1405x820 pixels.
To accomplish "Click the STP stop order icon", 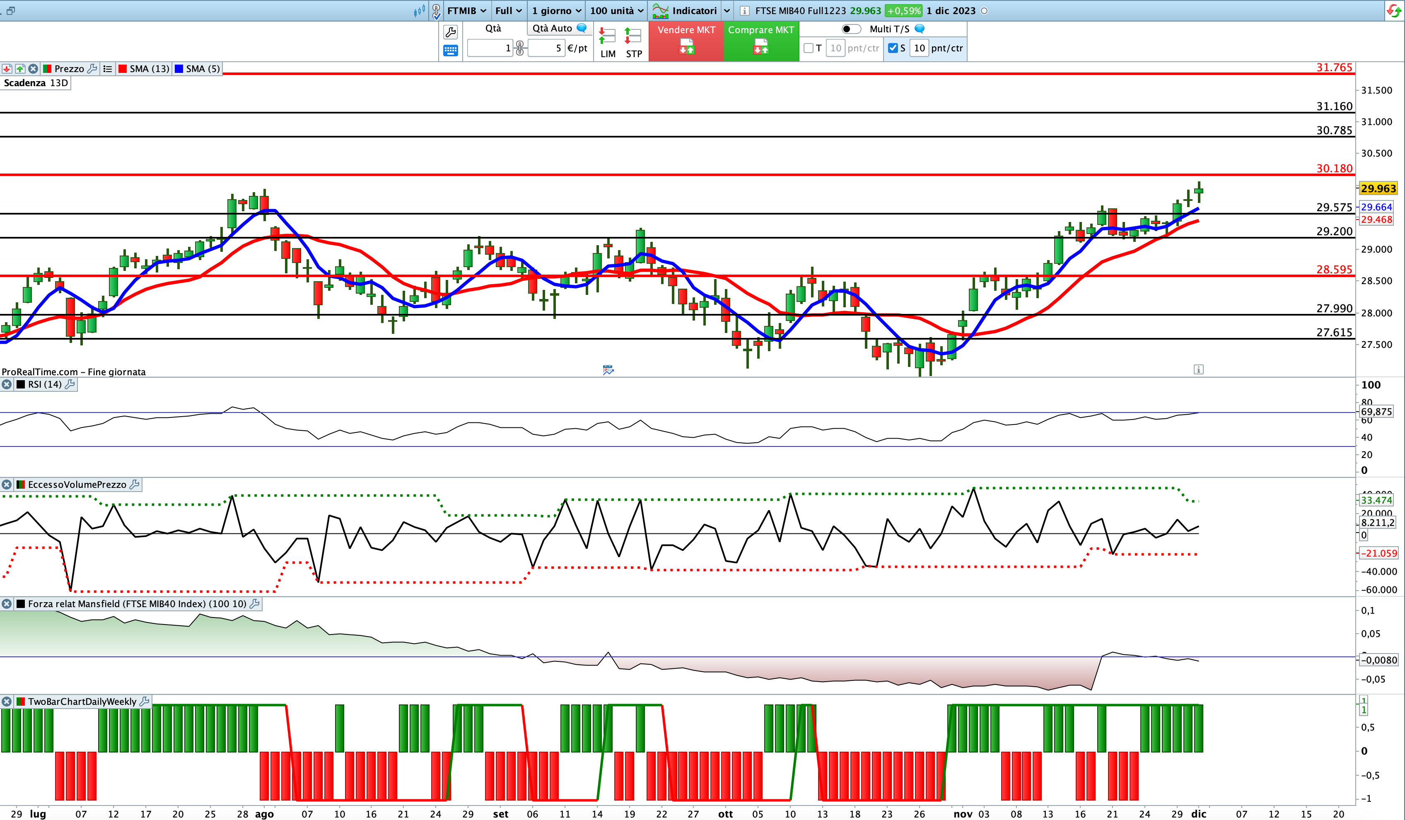I will pyautogui.click(x=633, y=42).
